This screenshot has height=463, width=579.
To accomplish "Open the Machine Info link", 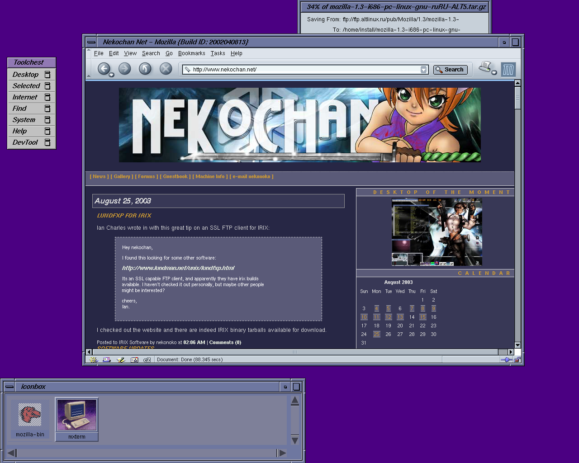I will (x=210, y=177).
